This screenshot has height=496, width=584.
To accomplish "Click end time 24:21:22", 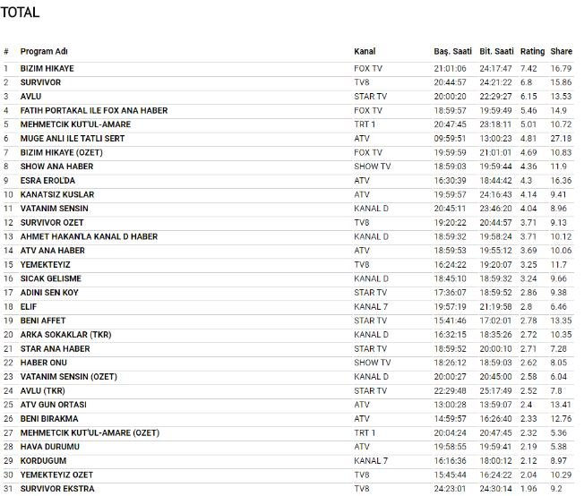I will tap(495, 82).
